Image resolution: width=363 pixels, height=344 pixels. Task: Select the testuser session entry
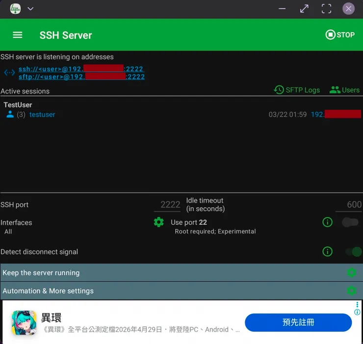coord(42,115)
